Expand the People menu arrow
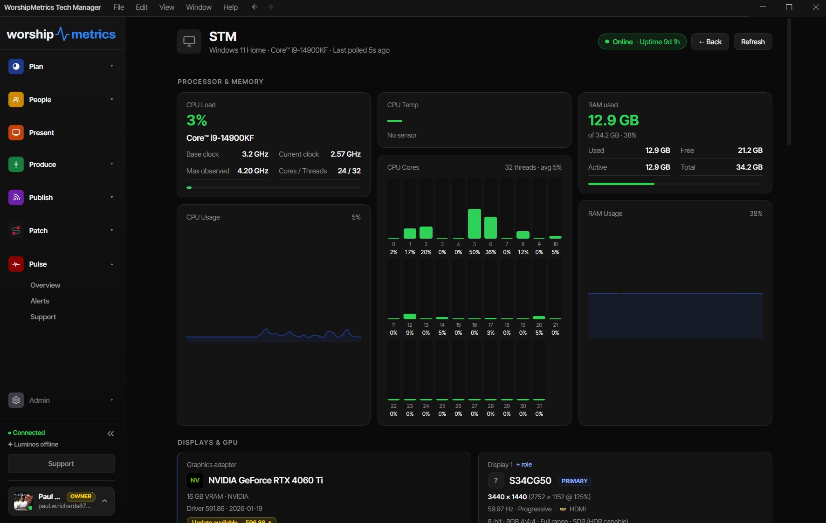Image resolution: width=826 pixels, height=523 pixels. pos(112,99)
